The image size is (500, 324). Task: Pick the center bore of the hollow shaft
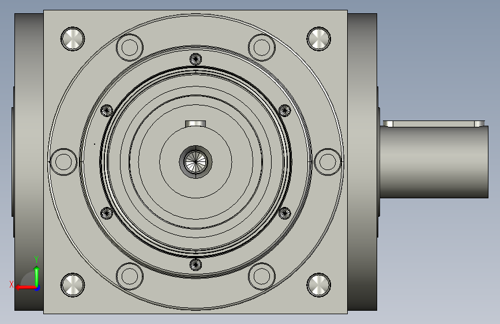coord(196,161)
